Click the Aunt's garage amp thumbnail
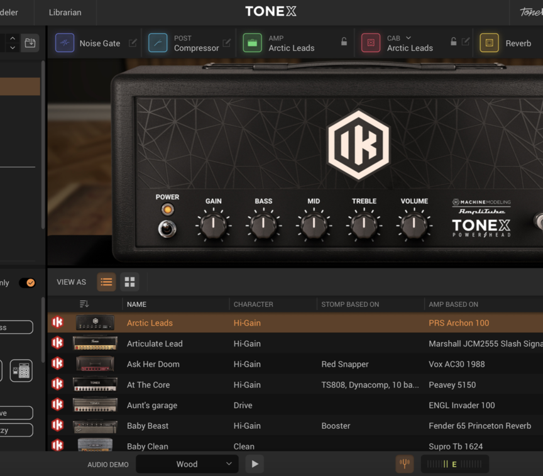543x476 pixels. (x=96, y=405)
